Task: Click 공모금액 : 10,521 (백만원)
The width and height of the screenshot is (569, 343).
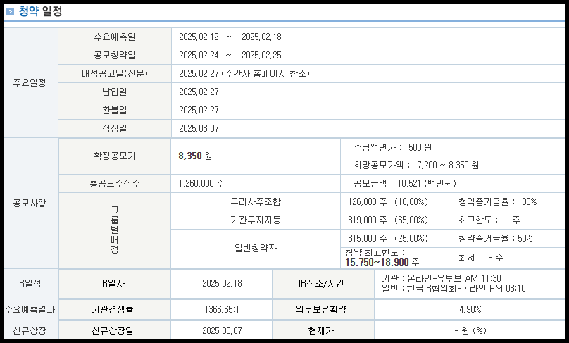Action: pos(405,183)
